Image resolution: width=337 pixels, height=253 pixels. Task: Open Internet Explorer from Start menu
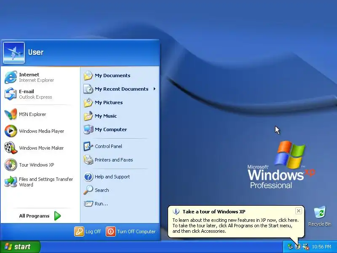[11, 77]
